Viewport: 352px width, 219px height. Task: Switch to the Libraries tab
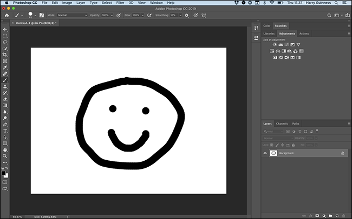pyautogui.click(x=269, y=33)
